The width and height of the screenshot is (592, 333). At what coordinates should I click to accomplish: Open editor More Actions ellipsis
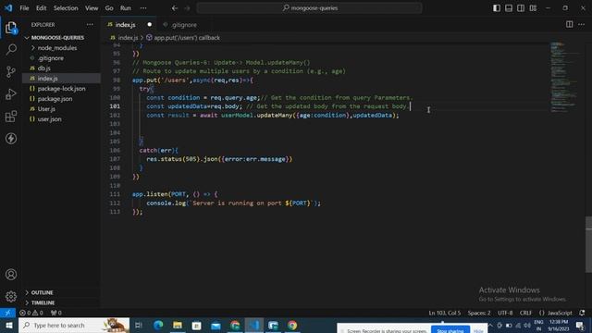pos(582,25)
